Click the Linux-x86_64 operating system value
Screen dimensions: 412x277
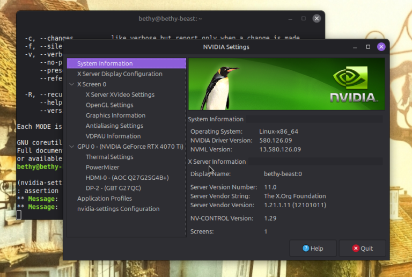278,132
